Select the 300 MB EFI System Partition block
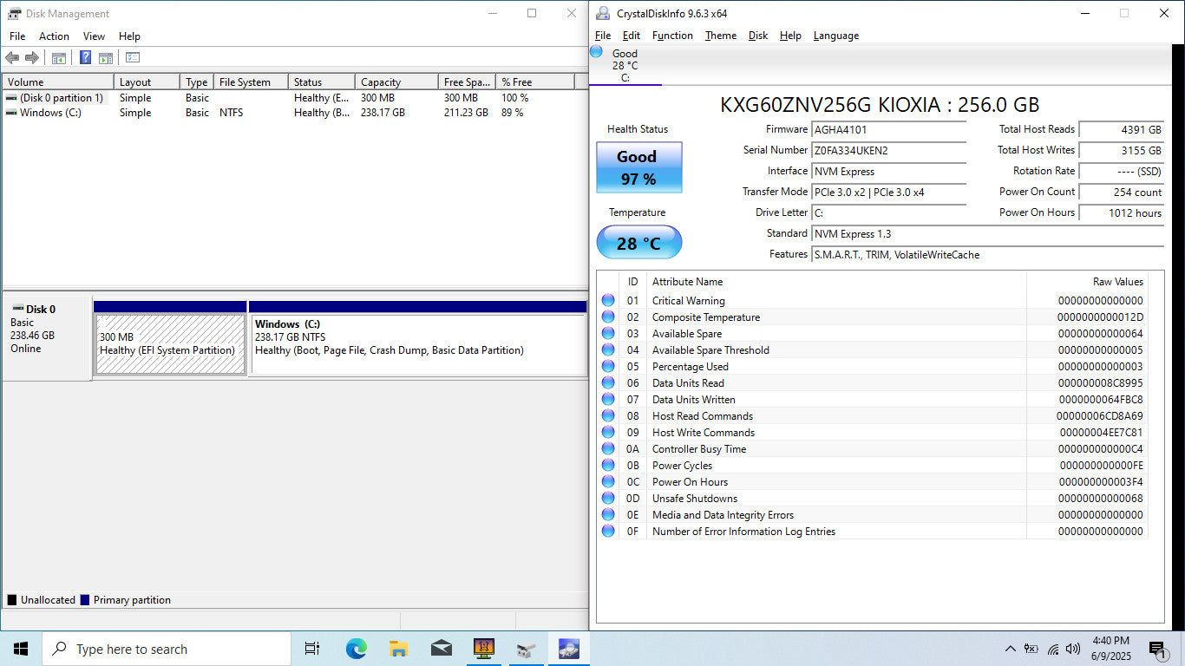This screenshot has width=1185, height=666. [170, 344]
